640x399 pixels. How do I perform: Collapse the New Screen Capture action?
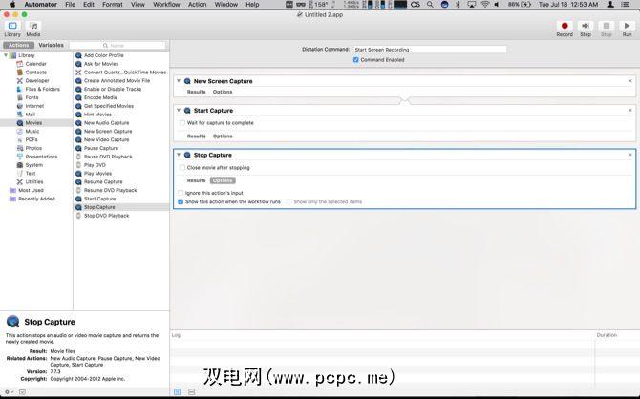(179, 81)
